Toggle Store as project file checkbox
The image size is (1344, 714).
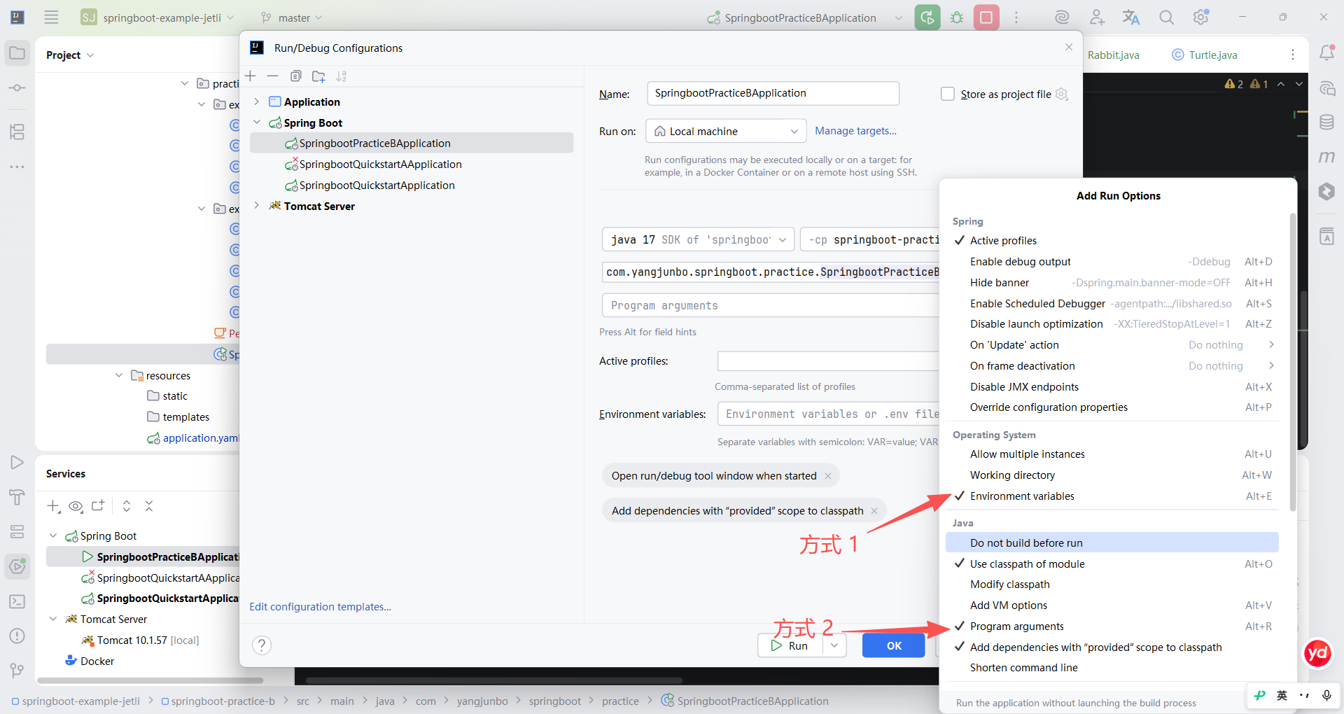pyautogui.click(x=948, y=94)
